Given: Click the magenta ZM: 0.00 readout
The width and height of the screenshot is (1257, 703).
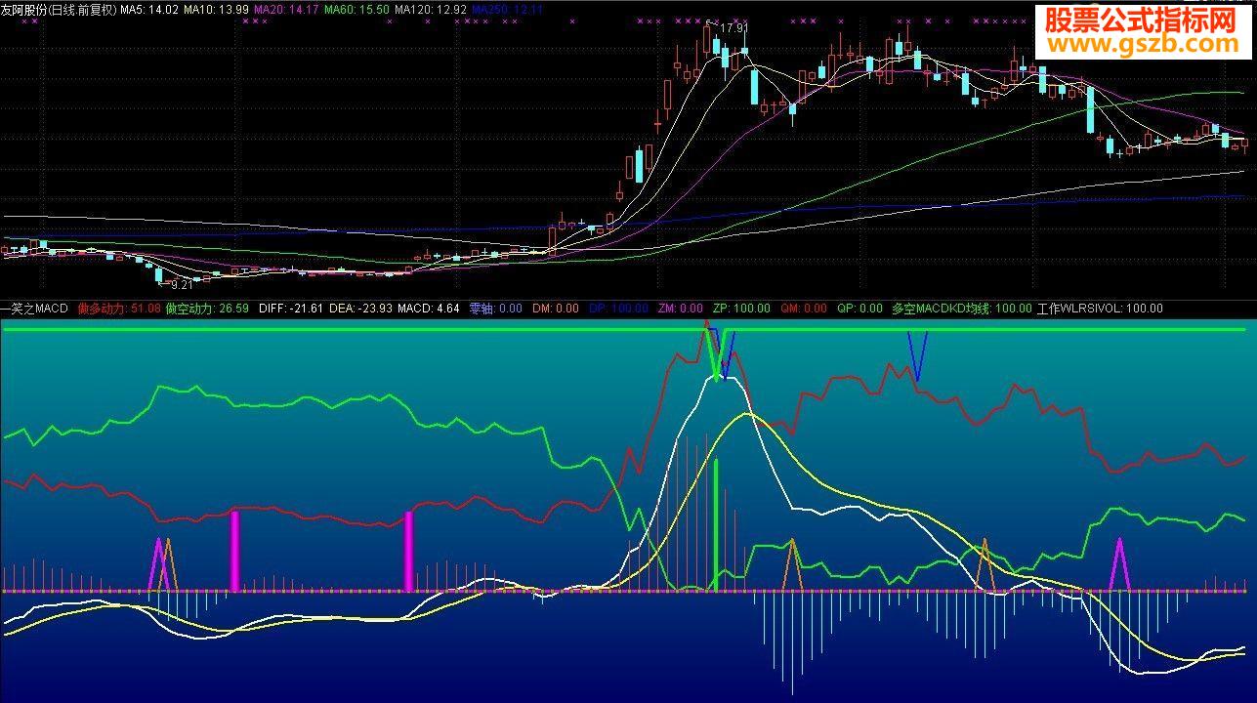Looking at the screenshot, I should [x=680, y=309].
